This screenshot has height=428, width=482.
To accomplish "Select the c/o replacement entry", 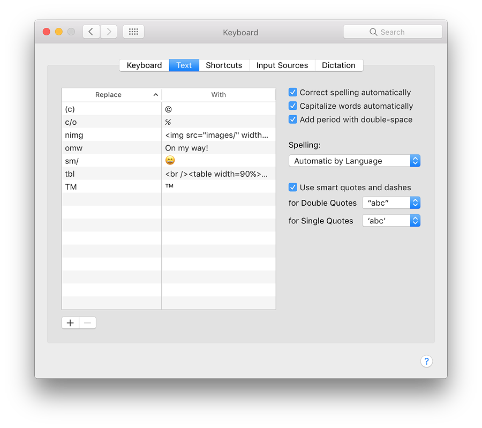I will tap(169, 122).
